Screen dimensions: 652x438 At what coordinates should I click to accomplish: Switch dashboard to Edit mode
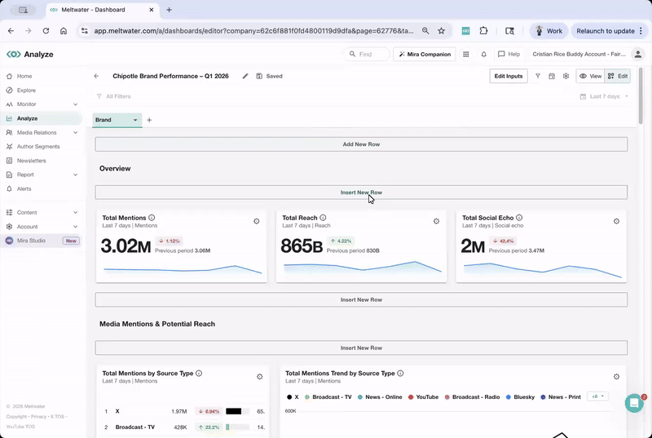618,76
